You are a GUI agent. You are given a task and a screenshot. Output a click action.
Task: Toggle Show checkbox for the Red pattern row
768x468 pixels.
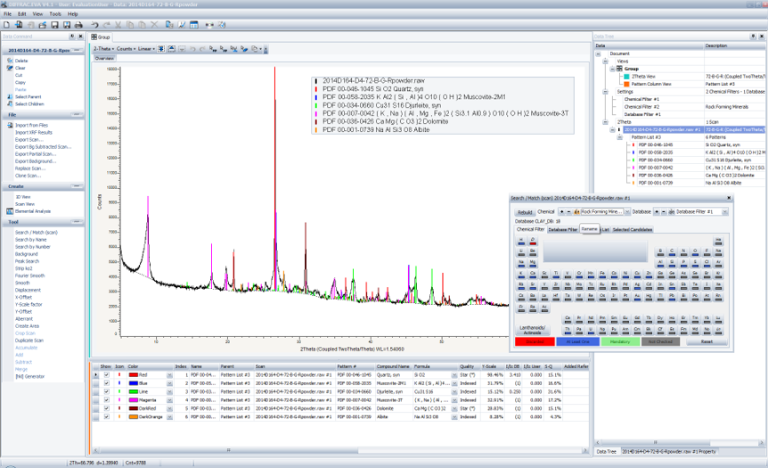tap(106, 375)
